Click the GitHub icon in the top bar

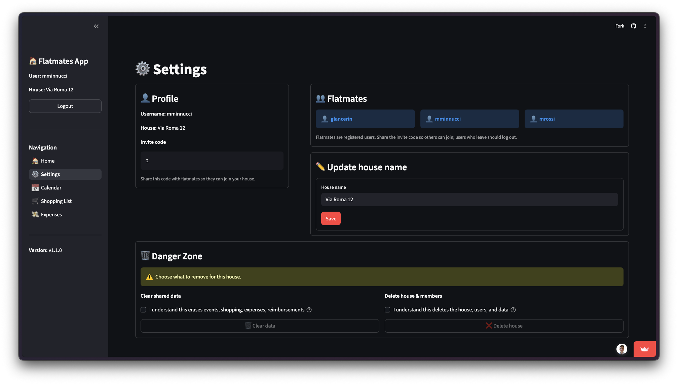pos(633,26)
